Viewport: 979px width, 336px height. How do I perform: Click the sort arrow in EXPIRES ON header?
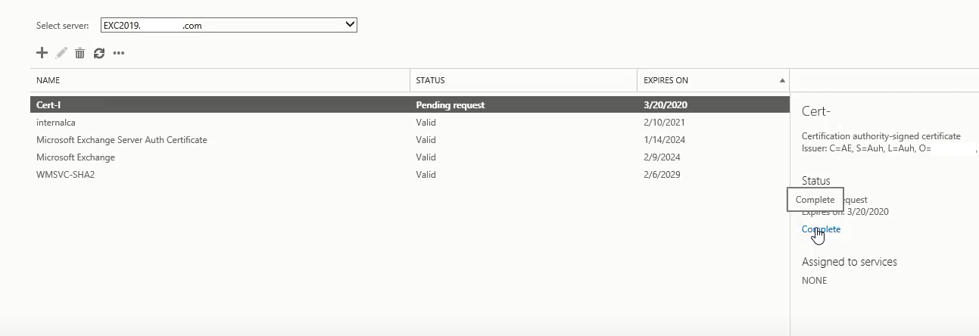point(782,80)
